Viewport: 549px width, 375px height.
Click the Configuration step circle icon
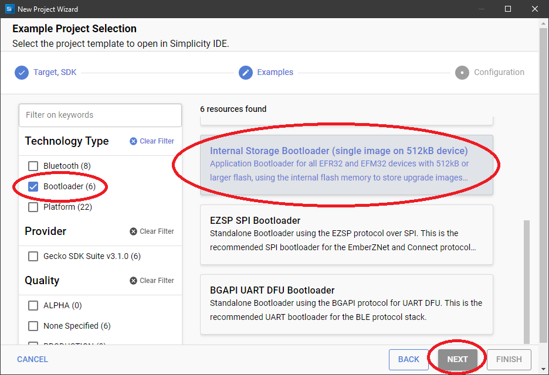tap(462, 73)
